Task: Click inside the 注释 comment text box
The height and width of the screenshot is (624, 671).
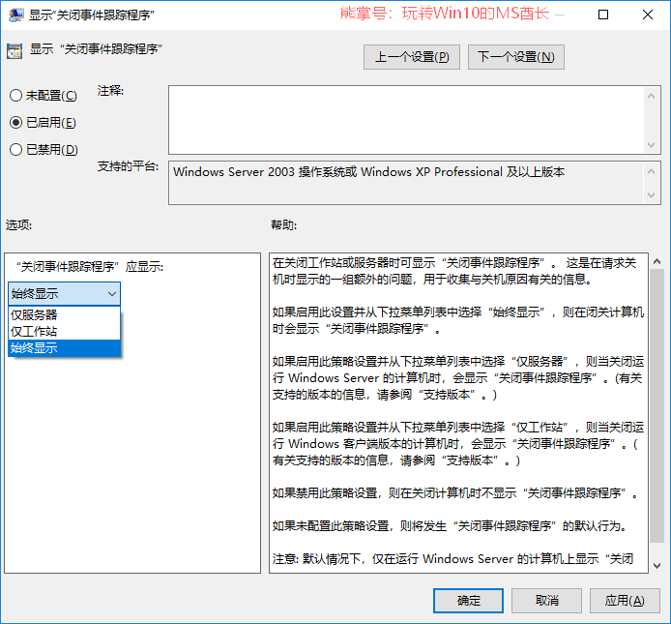Action: 406,120
